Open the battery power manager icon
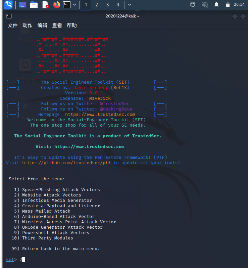 pyautogui.click(x=228, y=5)
